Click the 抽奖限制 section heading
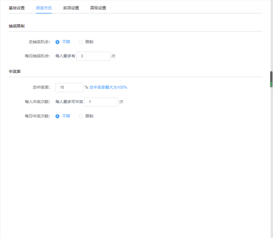This screenshot has width=273, height=238. (17, 26)
